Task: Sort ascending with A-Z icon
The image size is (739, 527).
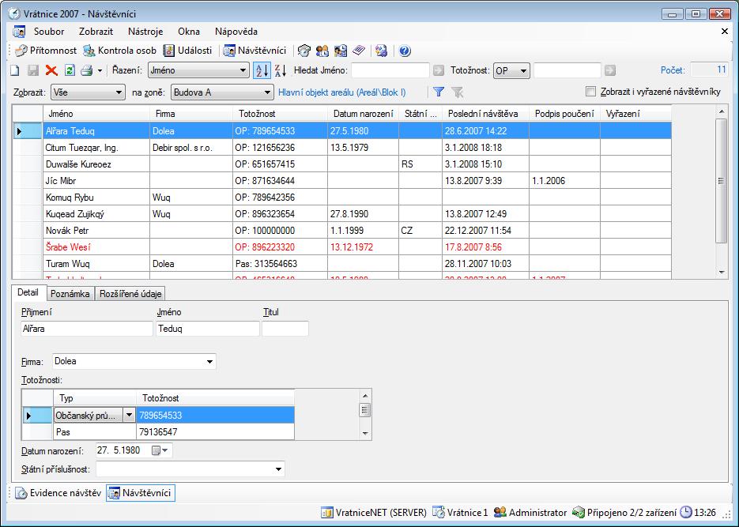Action: (x=262, y=70)
